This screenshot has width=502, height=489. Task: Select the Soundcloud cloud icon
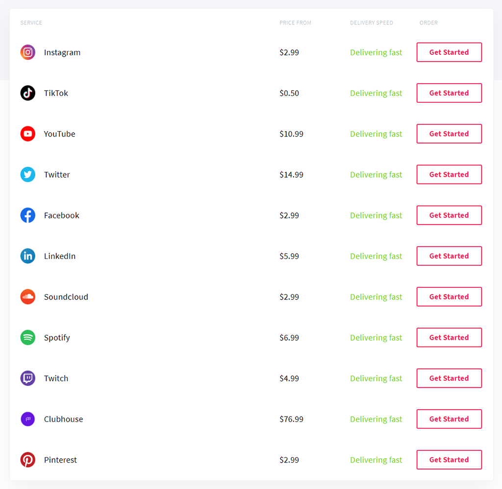tap(28, 297)
